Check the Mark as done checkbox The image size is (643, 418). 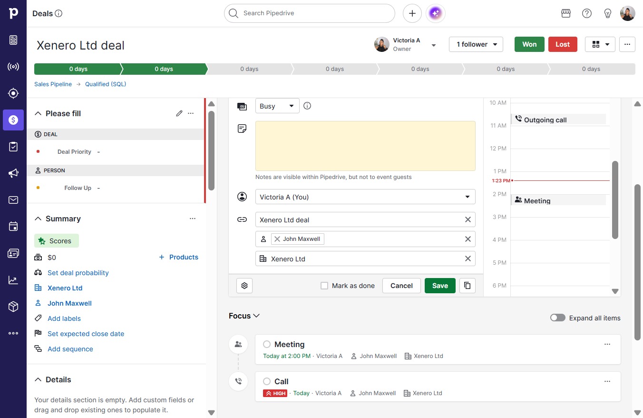point(324,286)
